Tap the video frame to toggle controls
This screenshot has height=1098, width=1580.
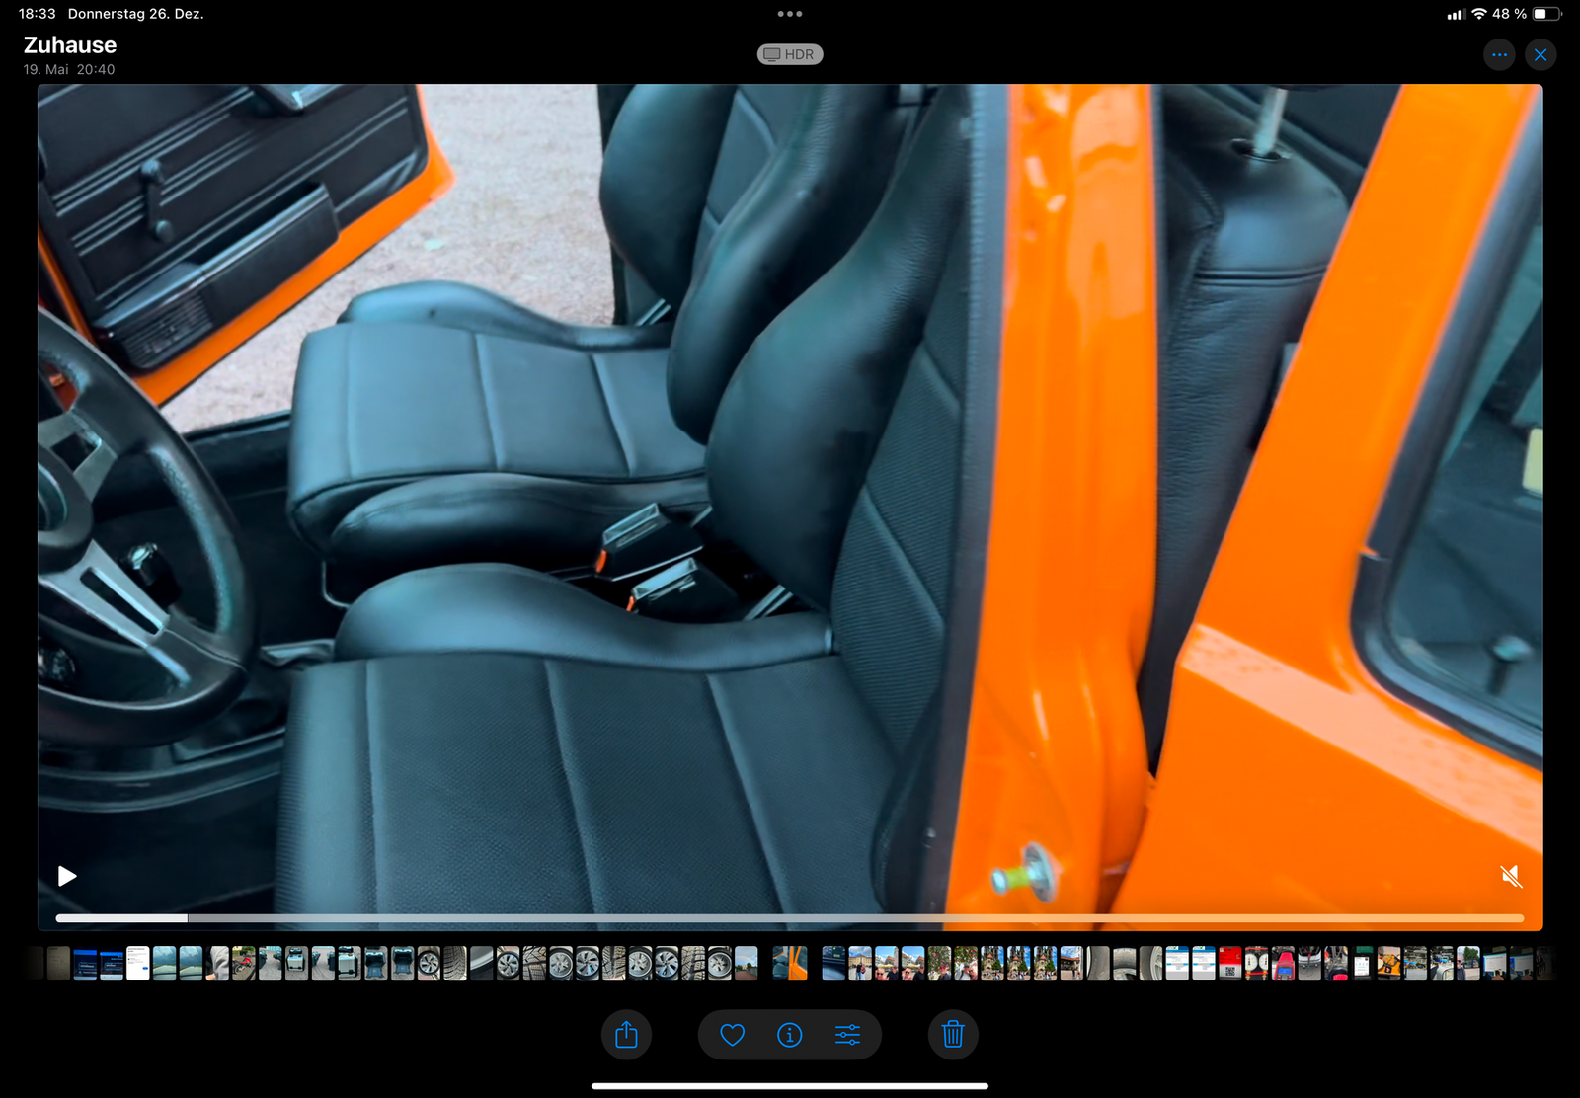pos(790,494)
